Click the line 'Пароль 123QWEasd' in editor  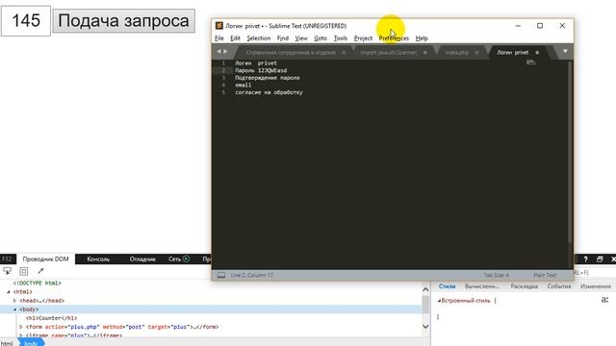(261, 70)
